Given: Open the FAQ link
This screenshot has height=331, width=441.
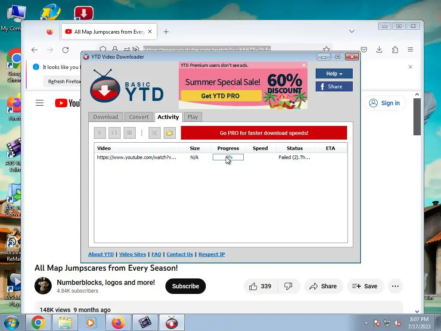Looking at the screenshot, I should (156, 254).
